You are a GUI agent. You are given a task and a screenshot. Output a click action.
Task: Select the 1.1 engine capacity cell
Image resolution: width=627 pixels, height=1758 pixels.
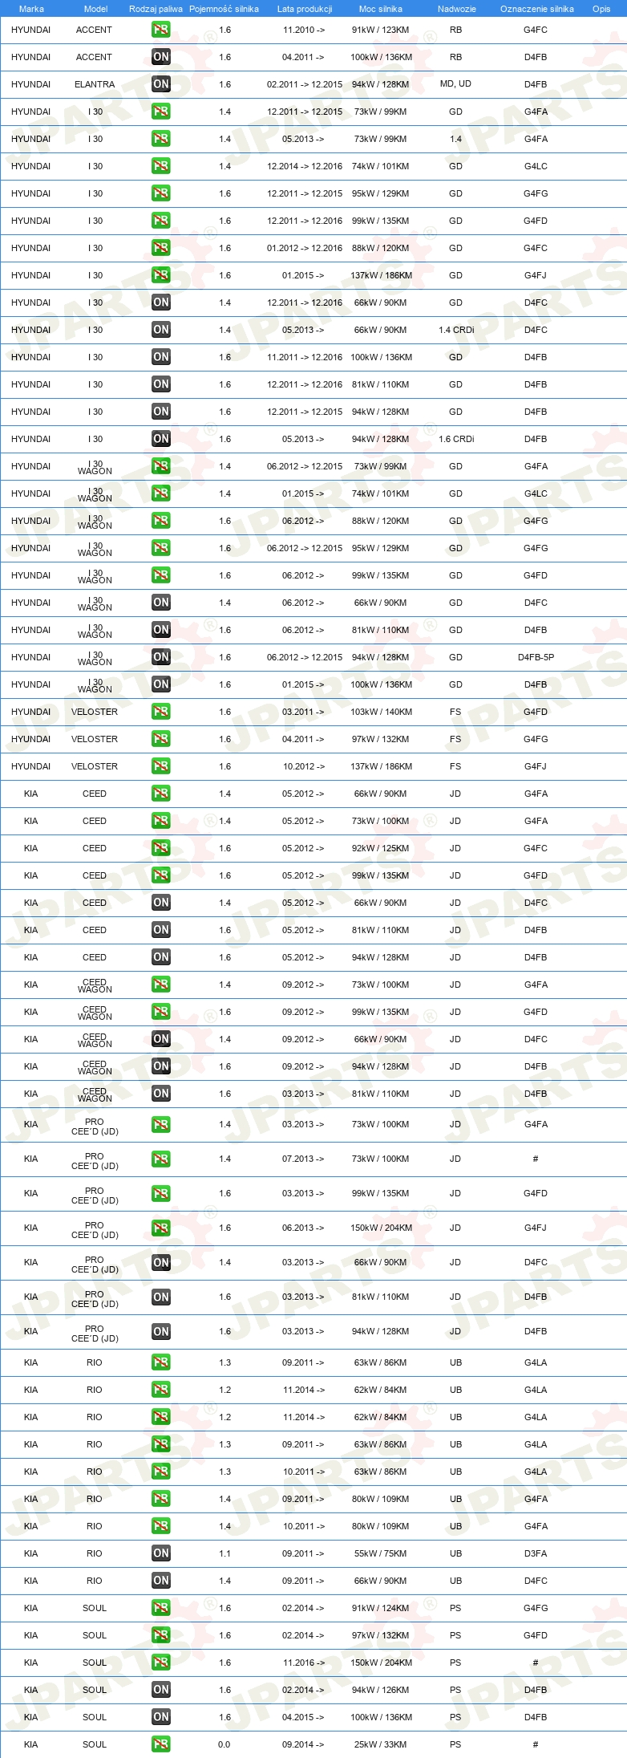click(x=225, y=1553)
